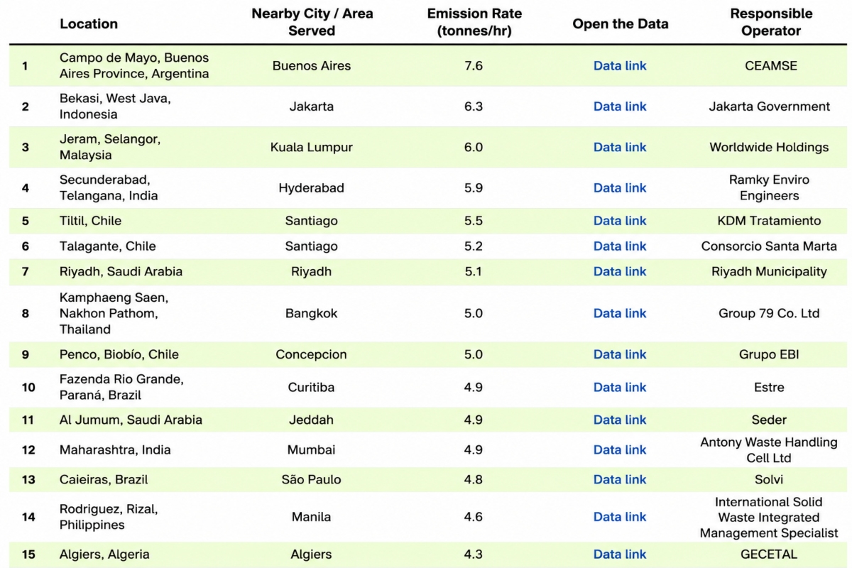
Task: Click the 5.9 emission rate value
Action: coord(474,187)
